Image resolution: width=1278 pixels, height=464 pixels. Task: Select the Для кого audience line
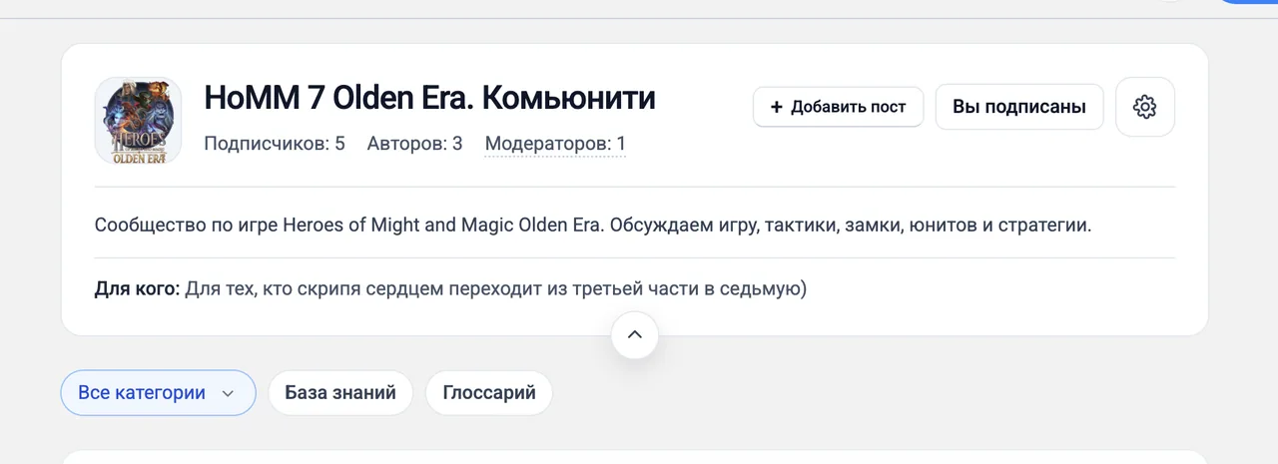[x=450, y=289]
